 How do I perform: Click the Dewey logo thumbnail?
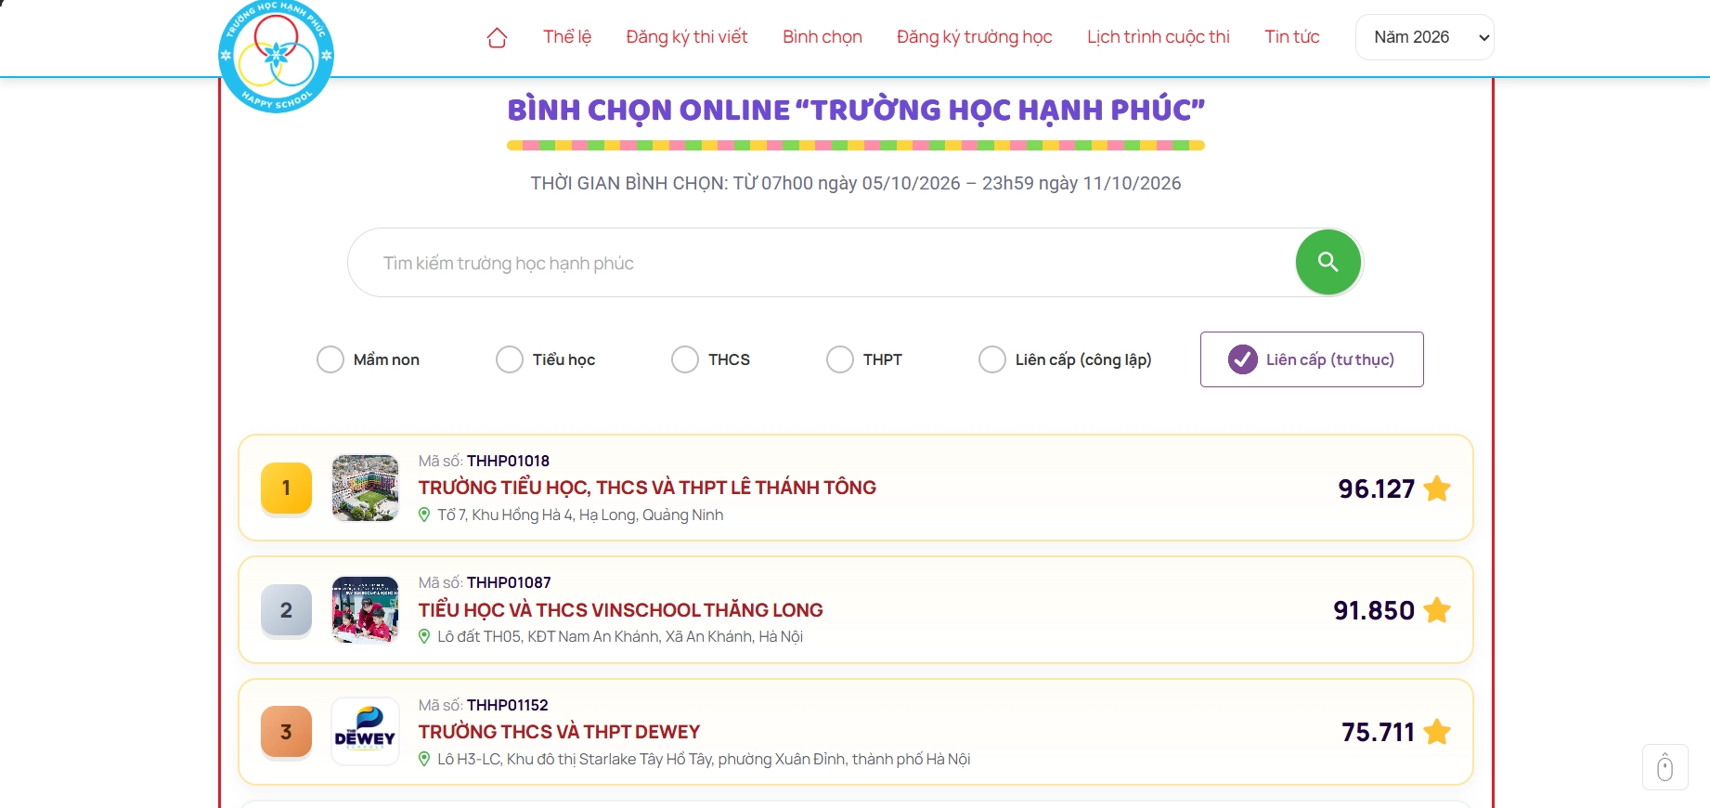[x=365, y=732]
